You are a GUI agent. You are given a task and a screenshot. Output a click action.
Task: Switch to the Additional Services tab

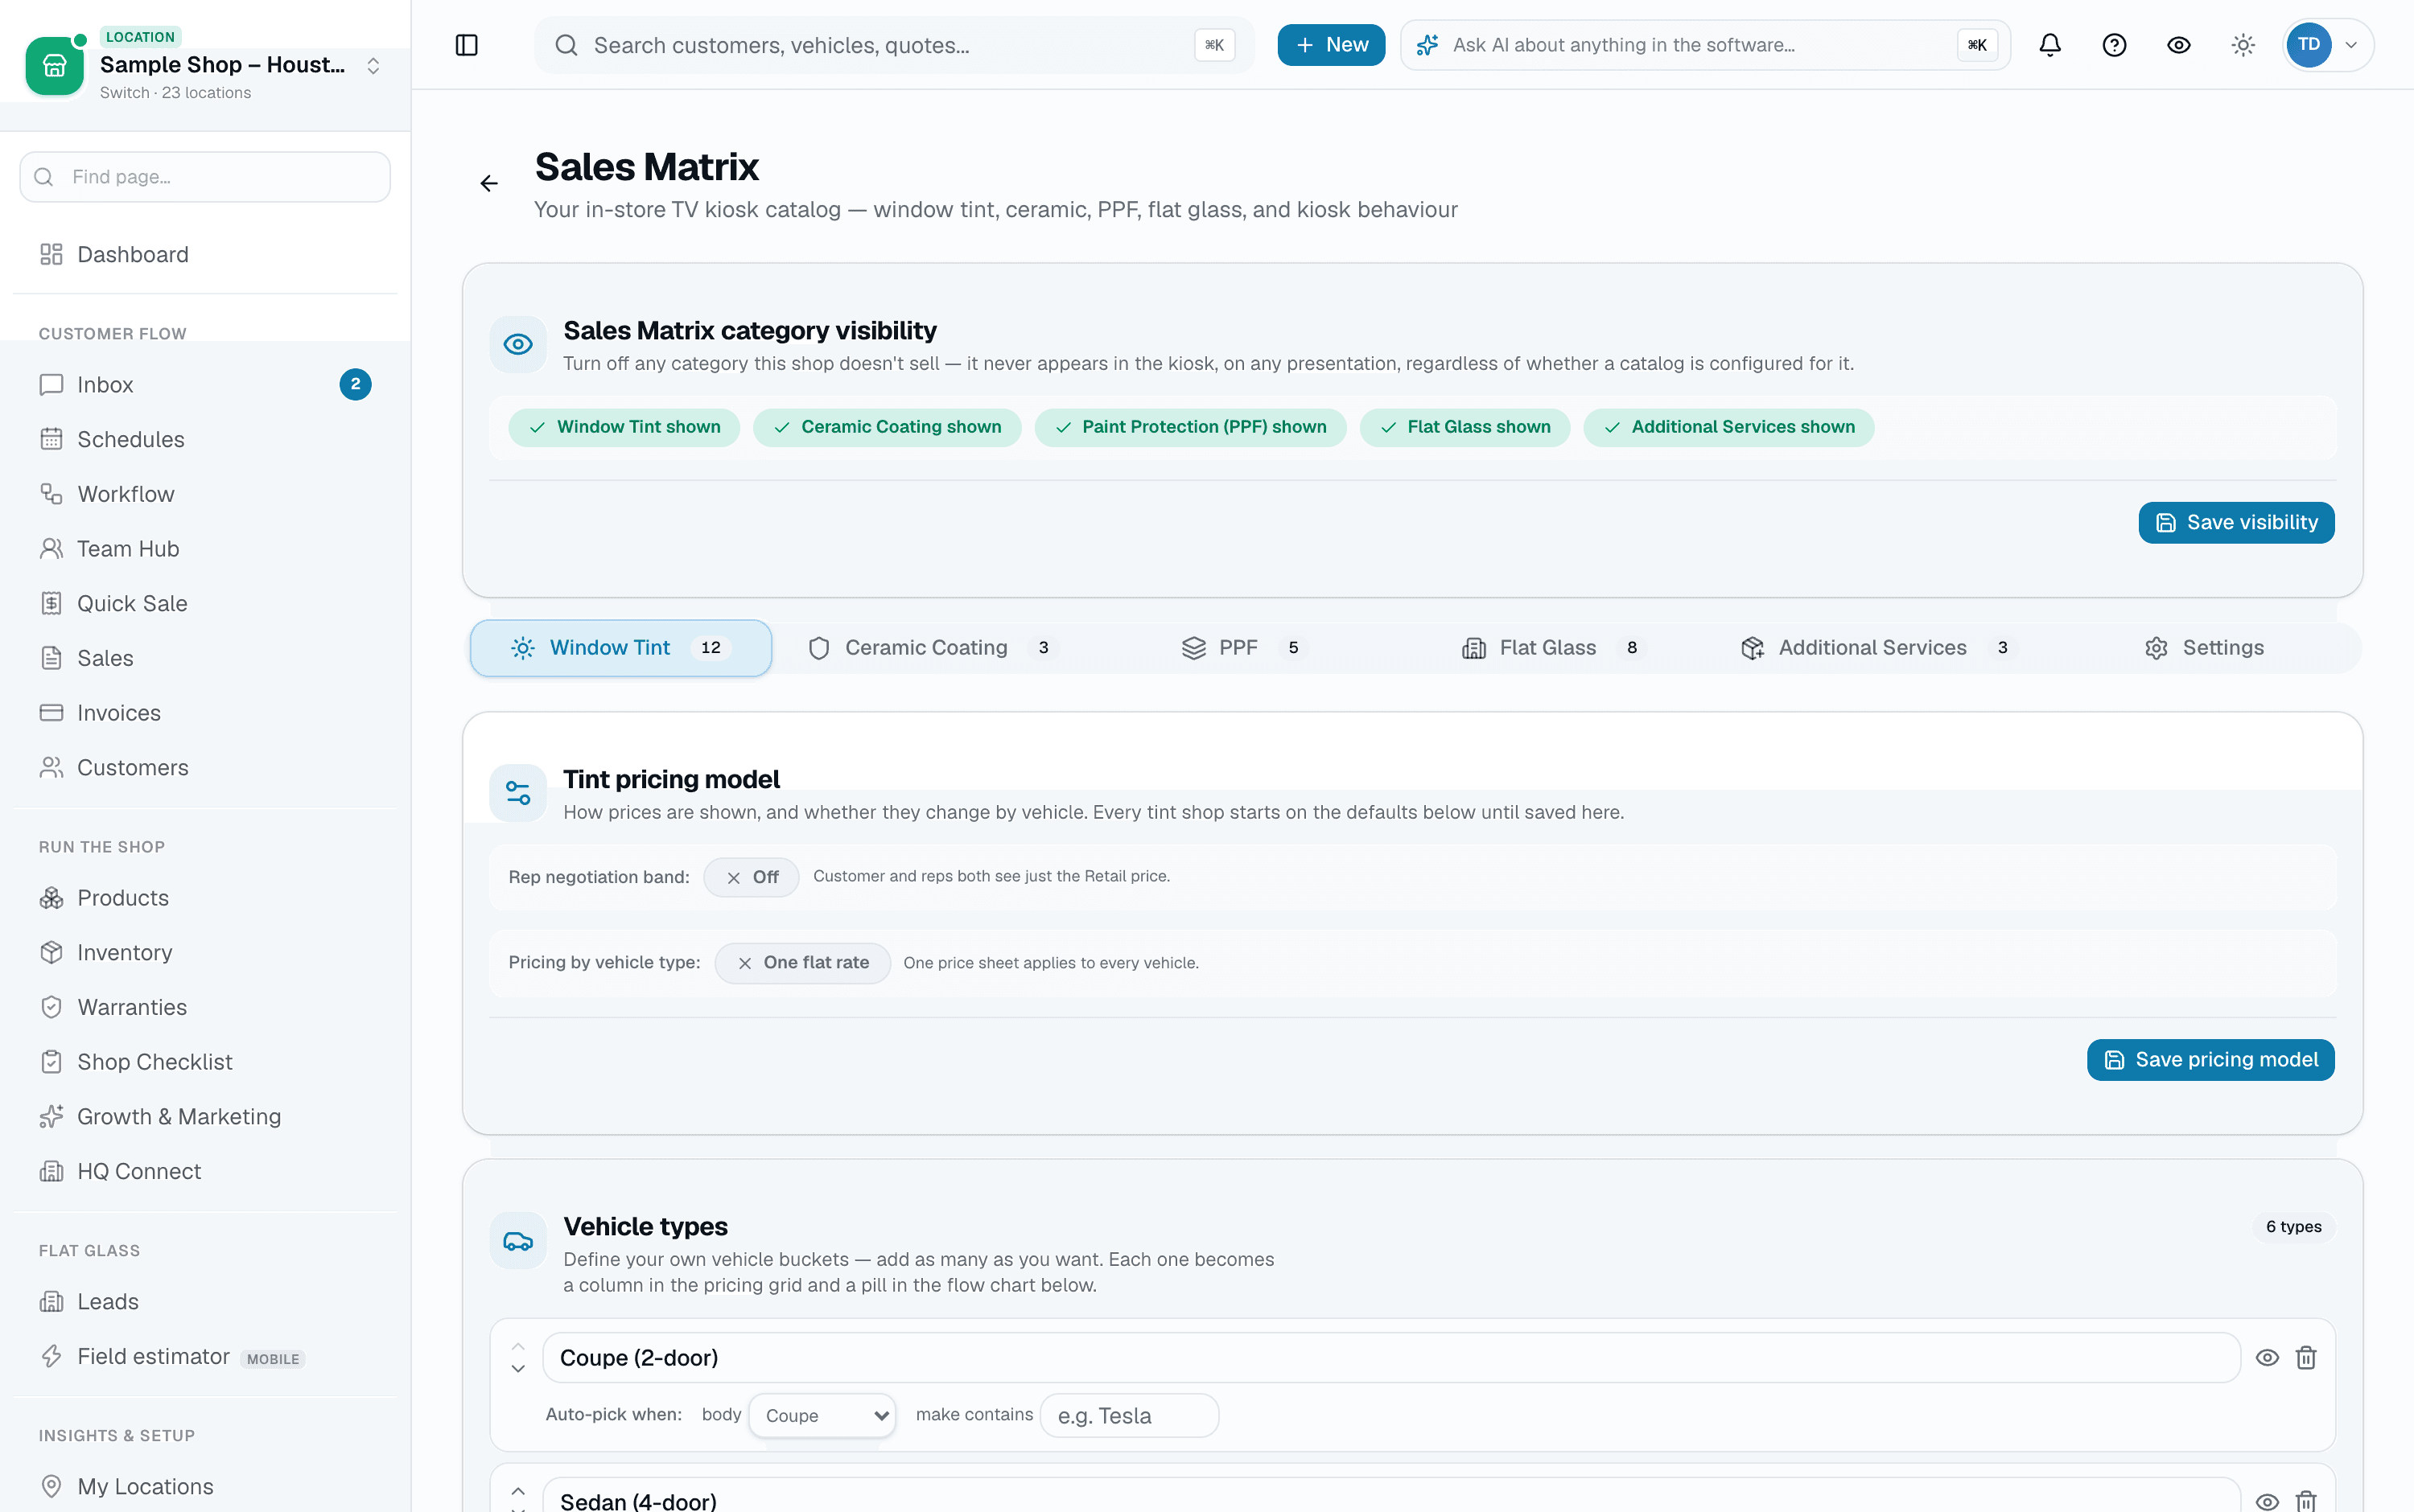[x=1879, y=648]
